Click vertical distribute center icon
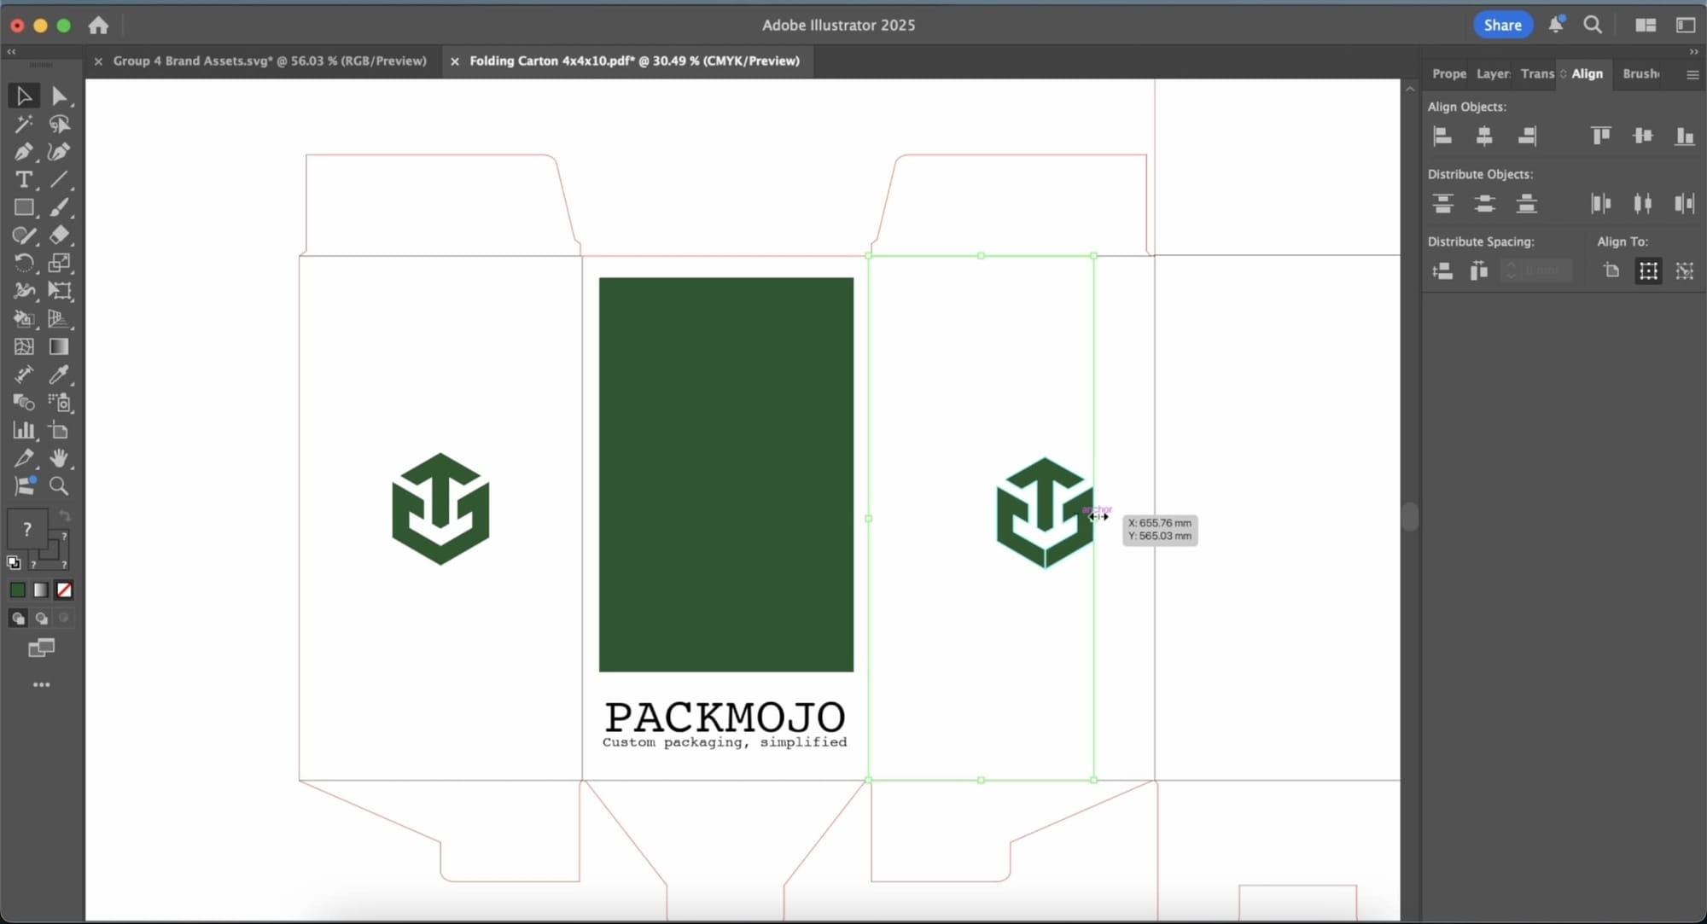 [x=1484, y=203]
